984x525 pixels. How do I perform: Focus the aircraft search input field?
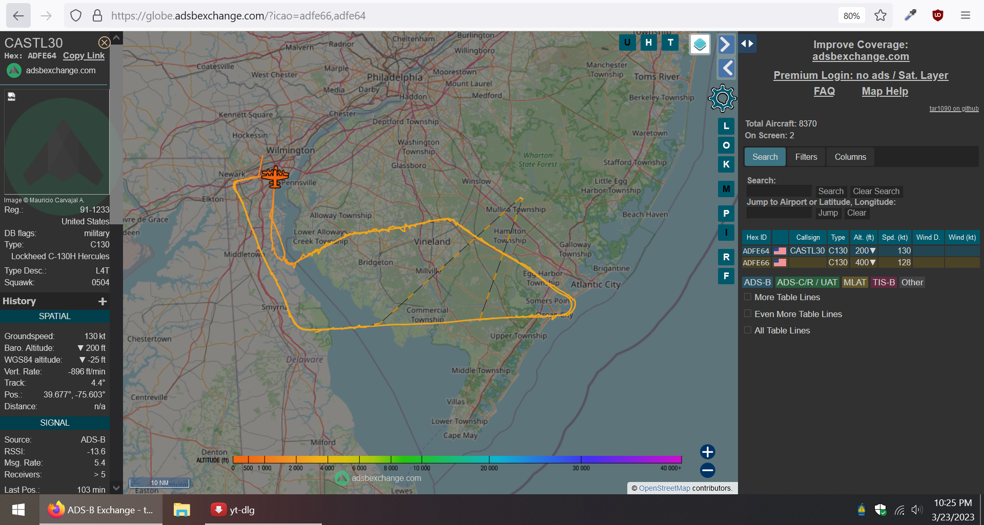coord(779,191)
